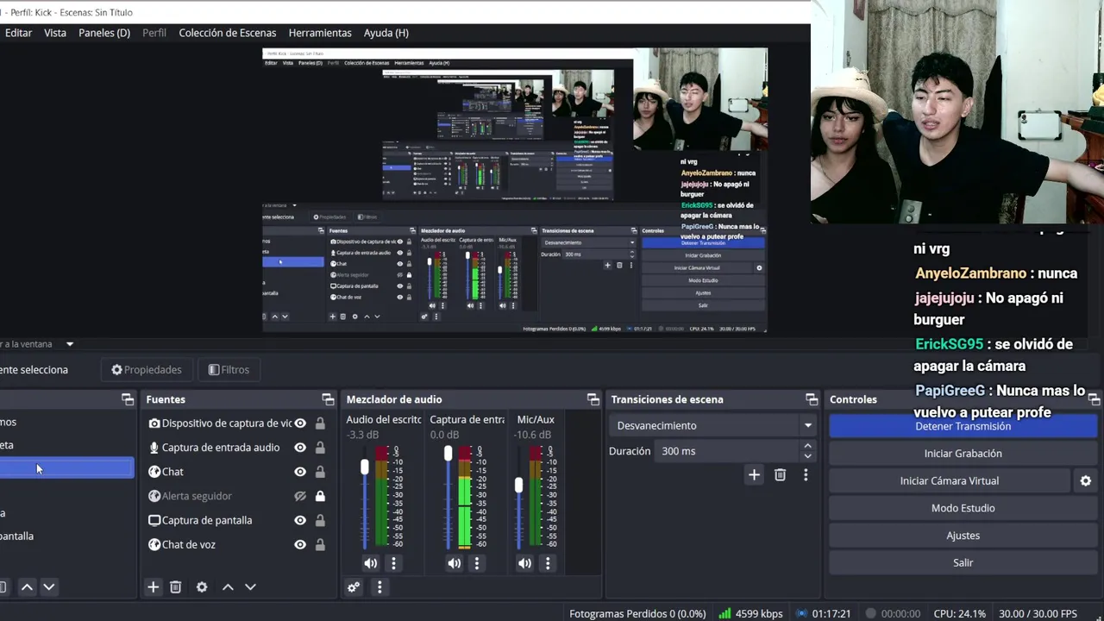This screenshot has width=1104, height=621.
Task: Move source down in Fuentes list
Action: pos(250,586)
